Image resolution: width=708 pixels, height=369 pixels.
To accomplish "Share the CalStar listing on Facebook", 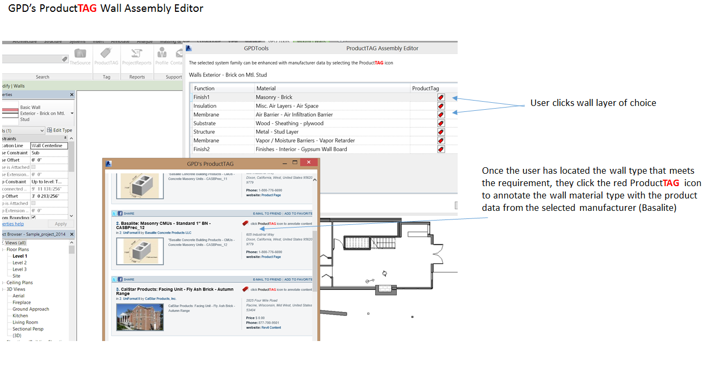I will tap(121, 279).
